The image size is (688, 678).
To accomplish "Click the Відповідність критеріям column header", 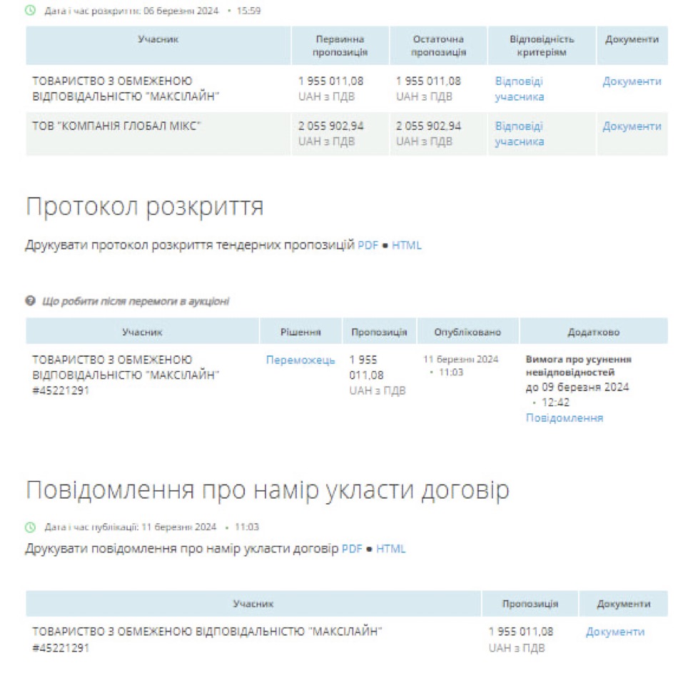I will (x=542, y=46).
